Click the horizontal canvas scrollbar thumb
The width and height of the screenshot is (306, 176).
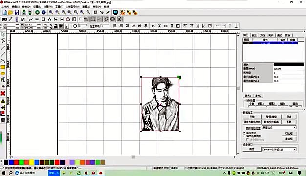pyautogui.click(x=133, y=157)
